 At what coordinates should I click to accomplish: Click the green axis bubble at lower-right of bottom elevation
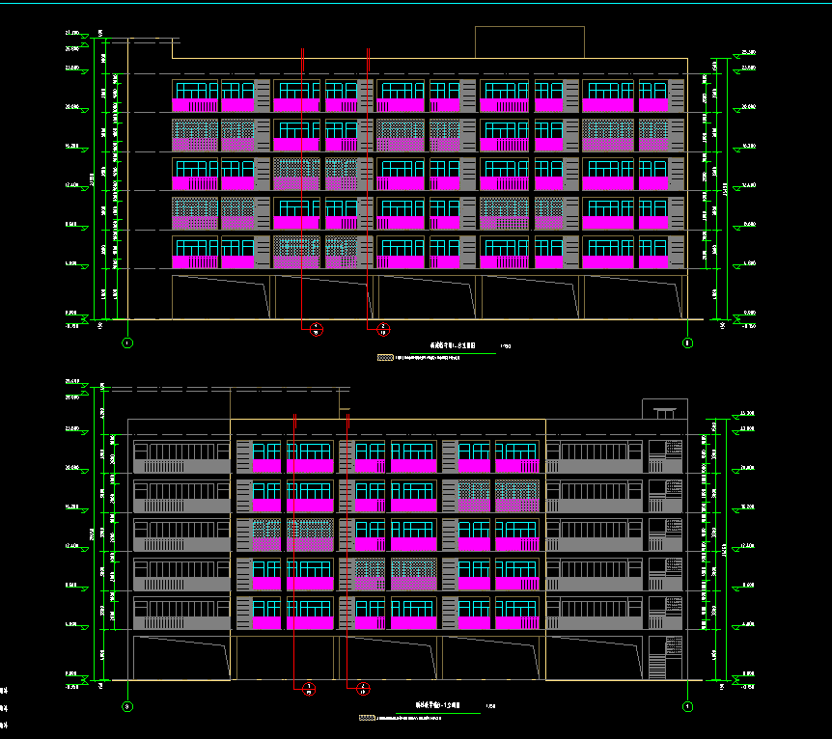point(687,706)
